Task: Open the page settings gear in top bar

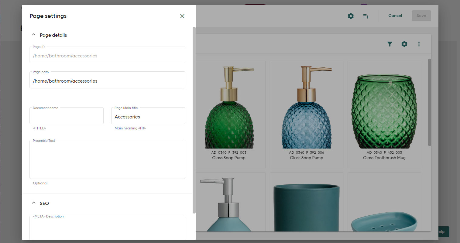Action: click(x=351, y=16)
